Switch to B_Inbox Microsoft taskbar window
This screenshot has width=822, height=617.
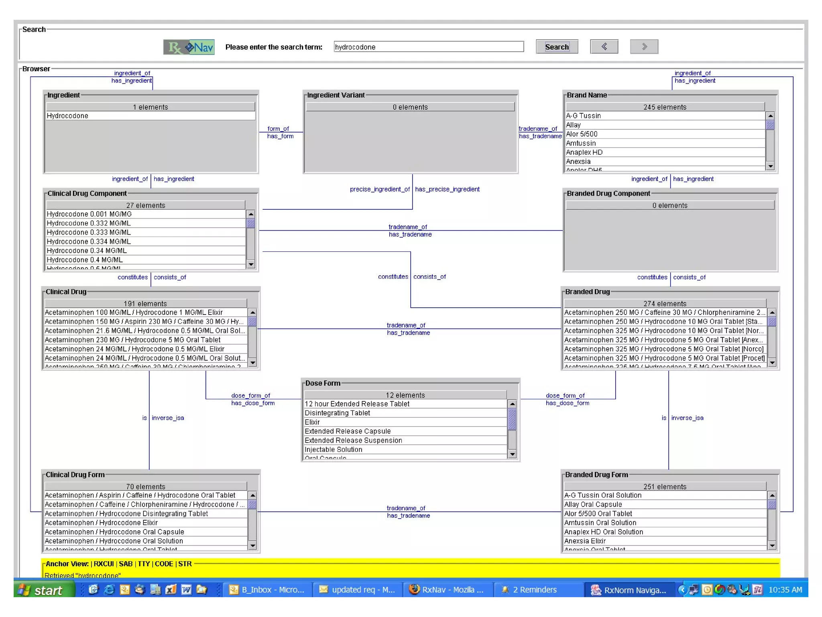point(267,589)
